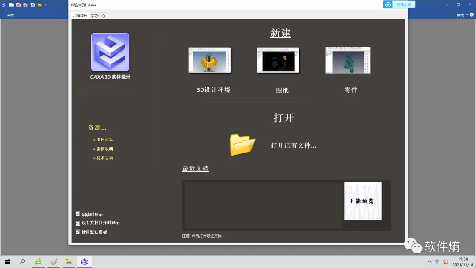476x268 pixels.
Task: Click the 拖拽上传 upload button
Action: click(405, 4)
